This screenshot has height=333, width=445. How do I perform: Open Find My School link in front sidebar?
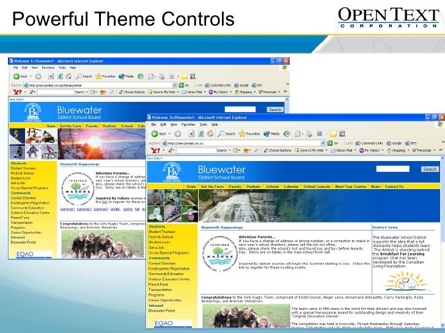[161, 237]
